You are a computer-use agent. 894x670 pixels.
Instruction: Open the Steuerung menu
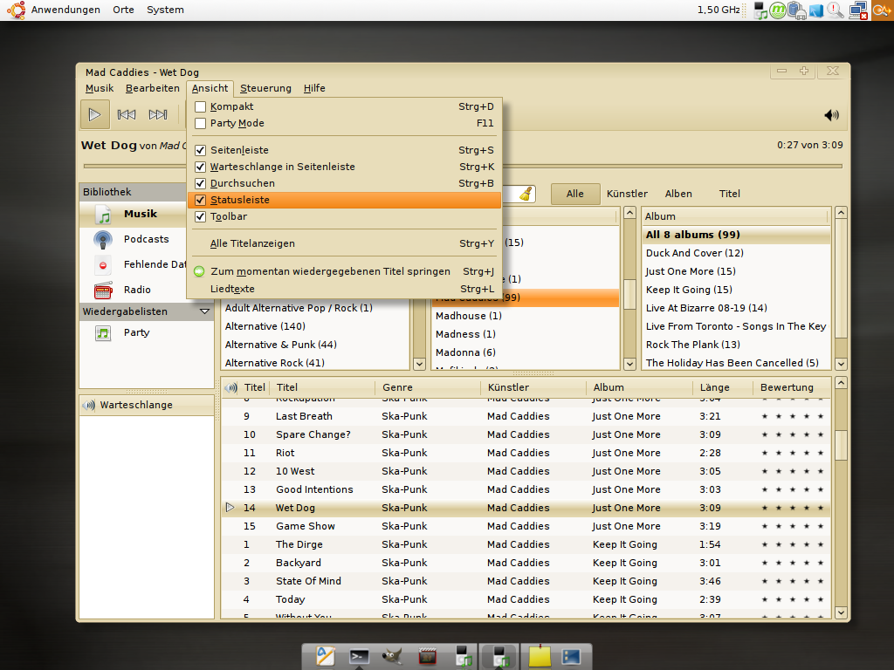265,88
